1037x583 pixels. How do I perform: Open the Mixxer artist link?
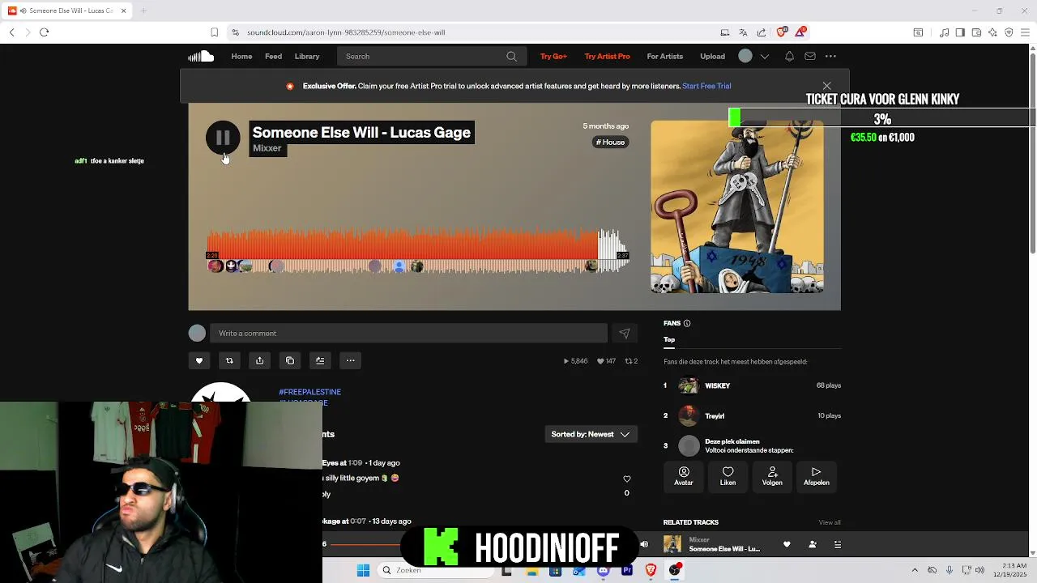(267, 148)
